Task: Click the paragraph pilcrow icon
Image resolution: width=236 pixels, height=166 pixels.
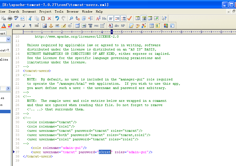Action: (x=30, y=26)
